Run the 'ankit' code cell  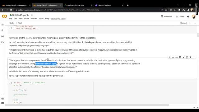point(10,83)
